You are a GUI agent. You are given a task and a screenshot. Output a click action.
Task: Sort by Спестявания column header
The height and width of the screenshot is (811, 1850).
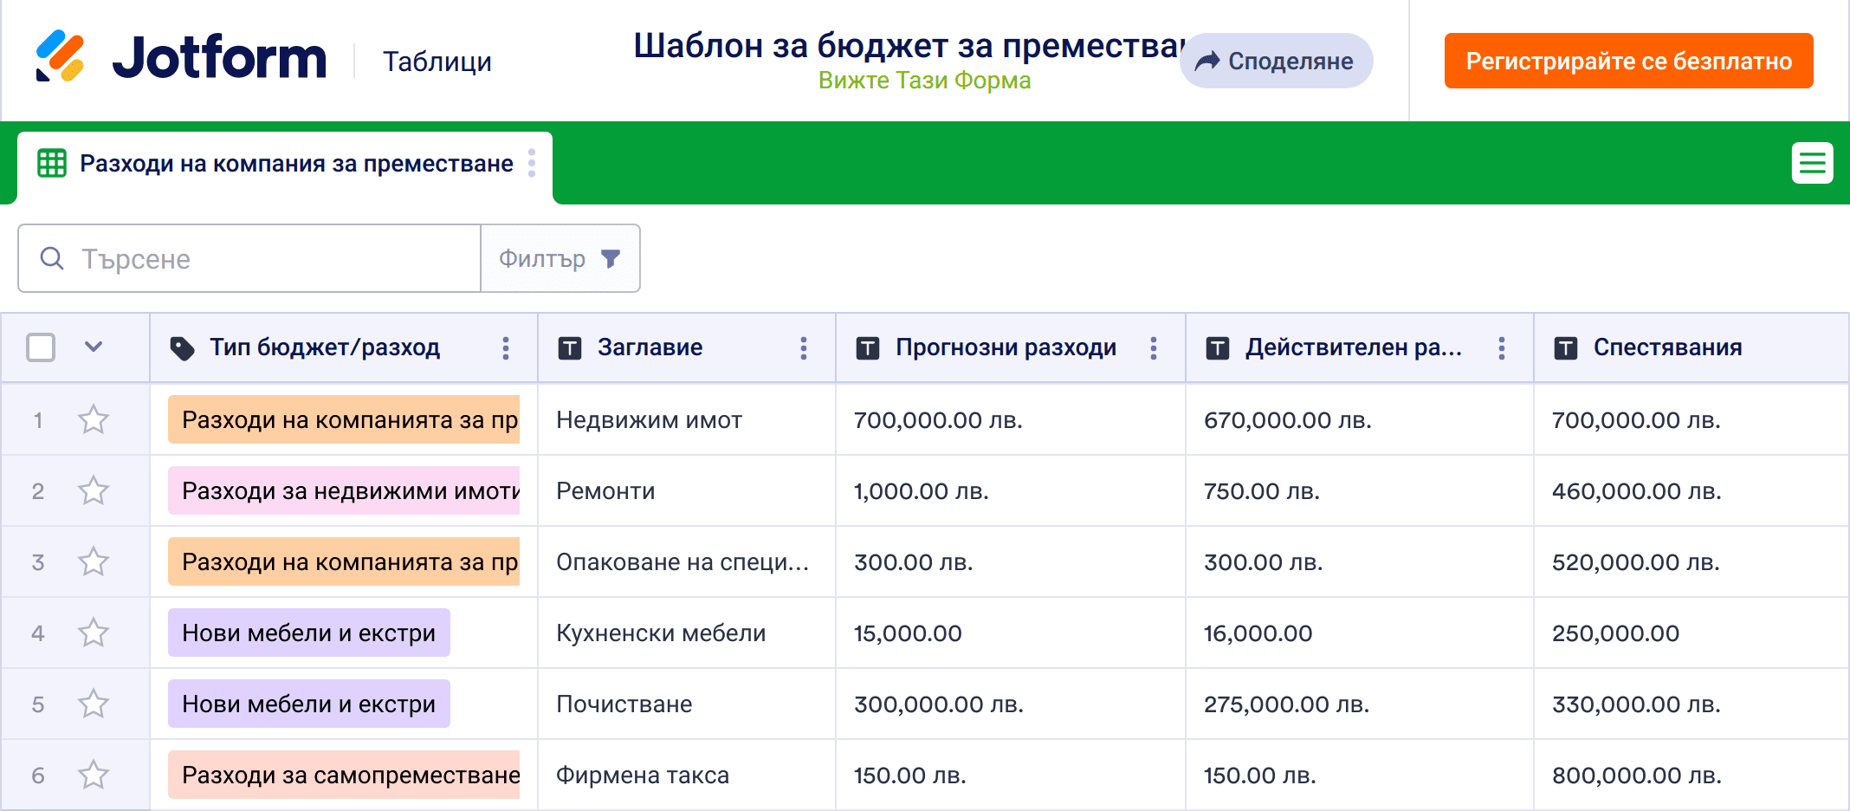[1666, 348]
